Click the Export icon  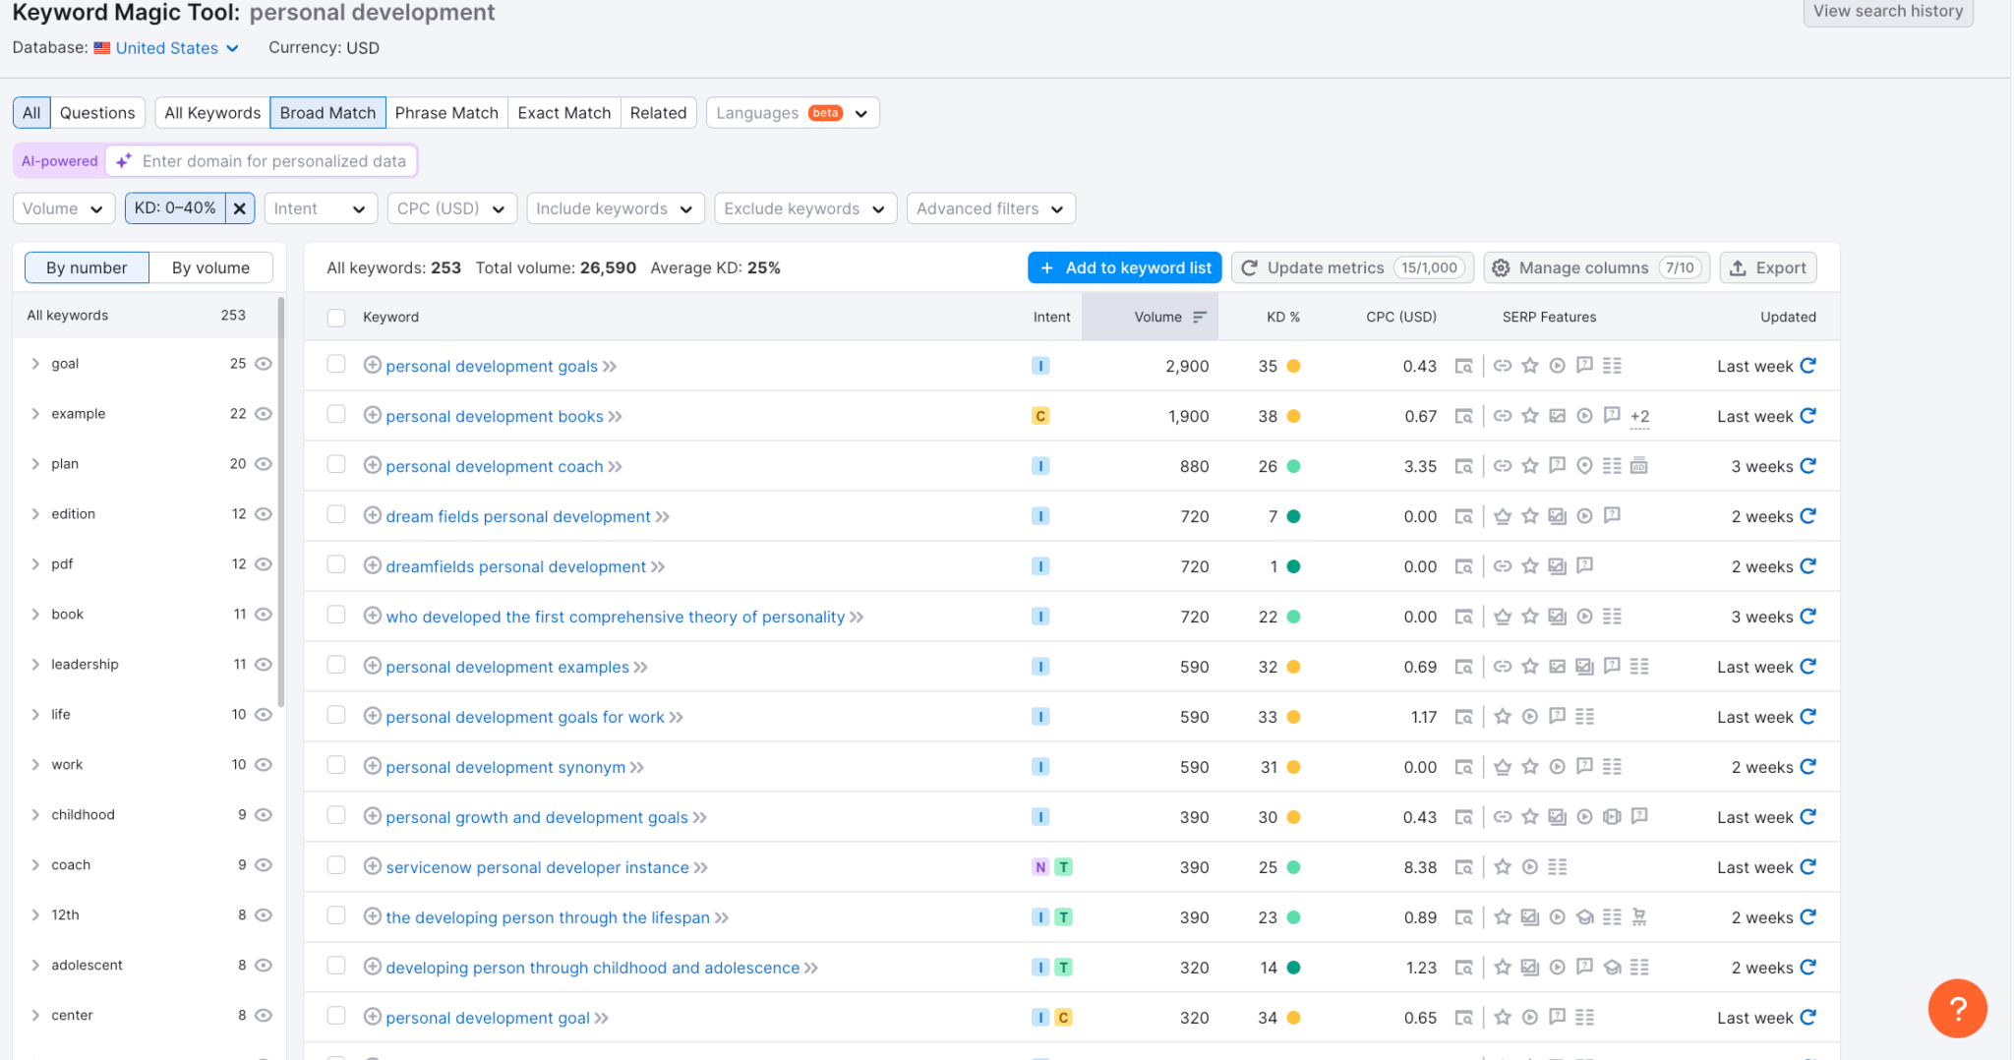click(x=1738, y=267)
